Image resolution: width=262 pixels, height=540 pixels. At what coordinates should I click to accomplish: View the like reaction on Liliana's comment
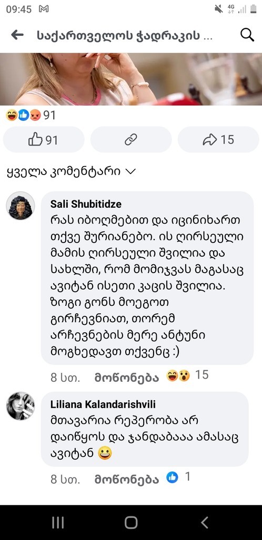(x=178, y=477)
